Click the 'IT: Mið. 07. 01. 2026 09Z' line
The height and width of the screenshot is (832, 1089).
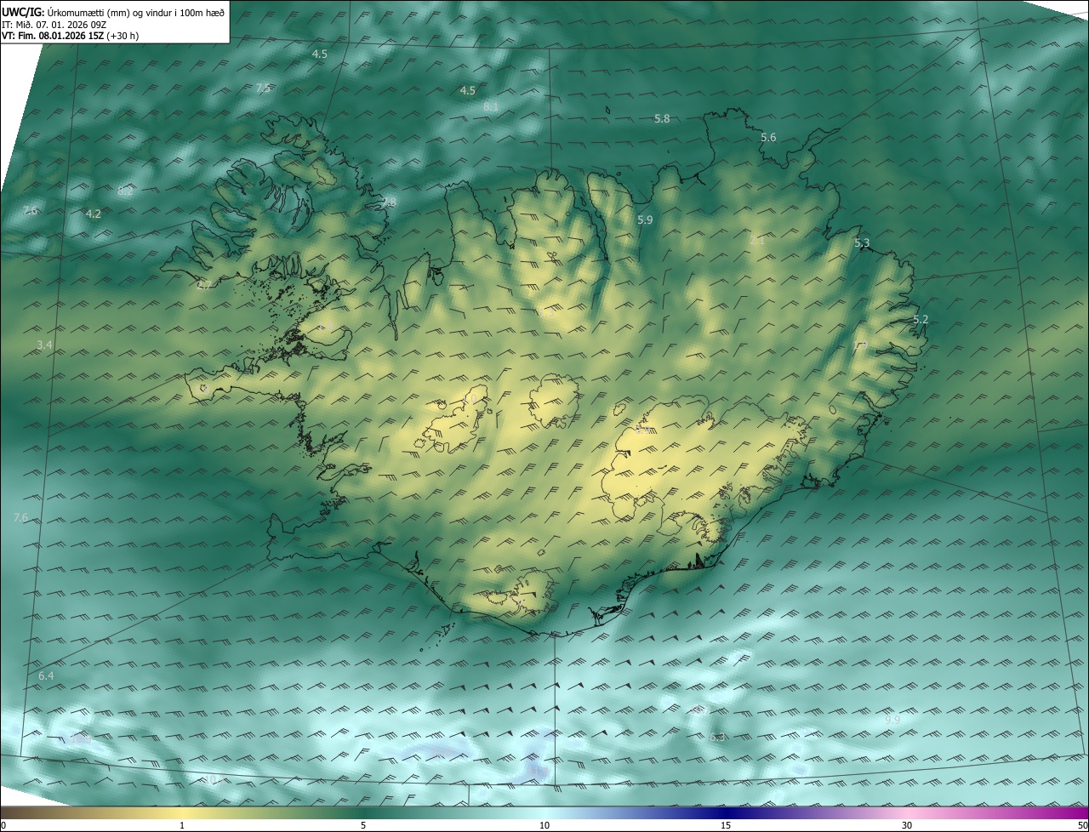click(x=54, y=25)
